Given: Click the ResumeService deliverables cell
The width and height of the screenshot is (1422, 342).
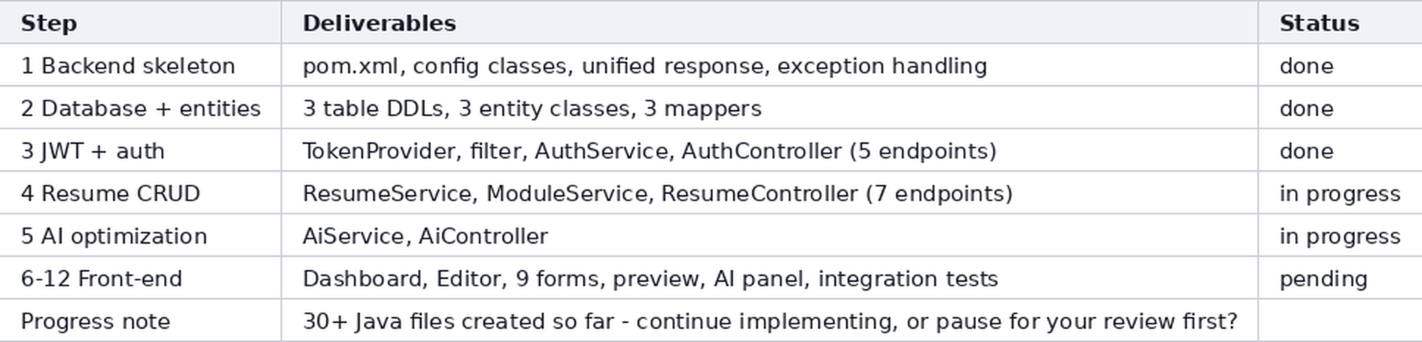Looking at the screenshot, I should tap(770, 193).
